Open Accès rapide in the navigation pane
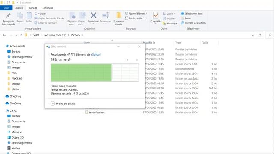The height and width of the screenshot is (154, 274). coord(18,46)
